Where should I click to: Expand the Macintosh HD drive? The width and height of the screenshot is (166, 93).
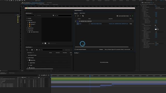[28, 22]
